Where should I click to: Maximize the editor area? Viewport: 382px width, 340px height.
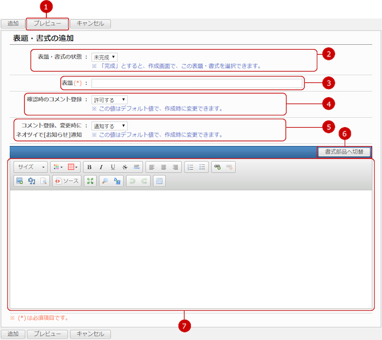pyautogui.click(x=91, y=181)
